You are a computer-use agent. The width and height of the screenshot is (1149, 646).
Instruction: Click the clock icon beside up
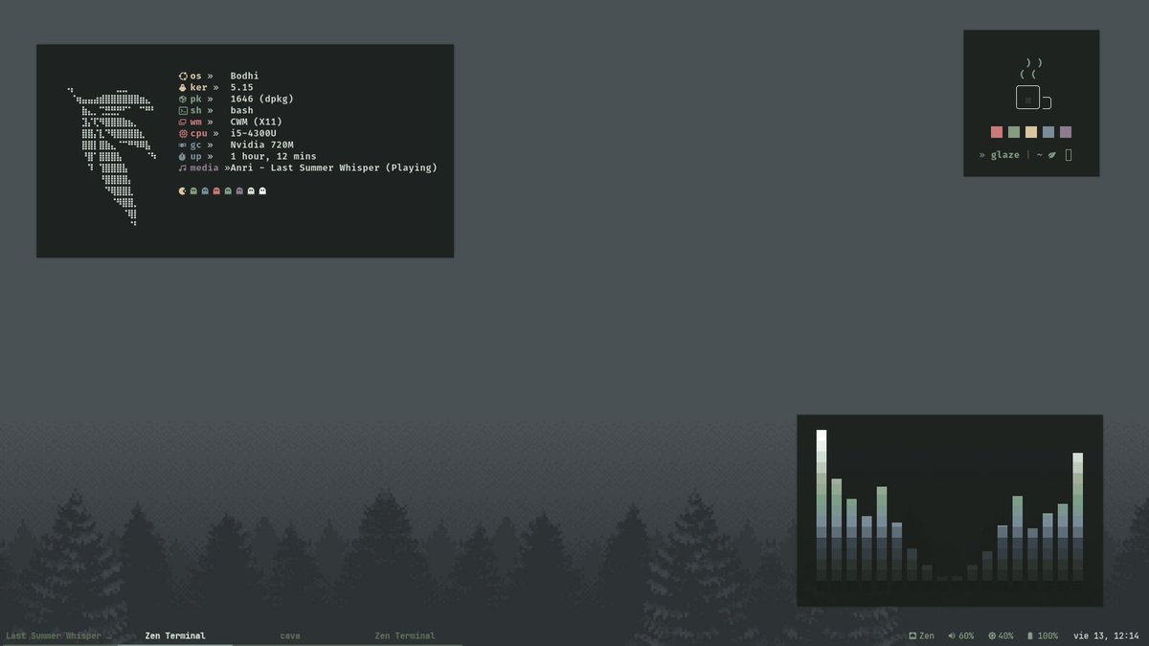tap(183, 156)
